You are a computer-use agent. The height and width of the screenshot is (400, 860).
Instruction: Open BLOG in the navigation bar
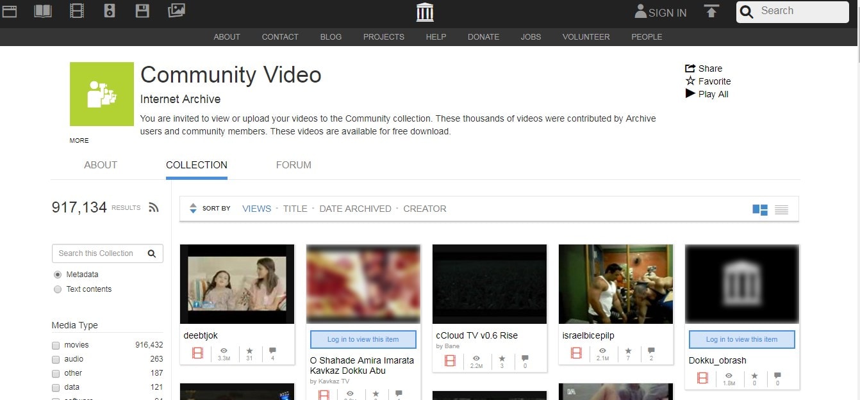click(331, 37)
